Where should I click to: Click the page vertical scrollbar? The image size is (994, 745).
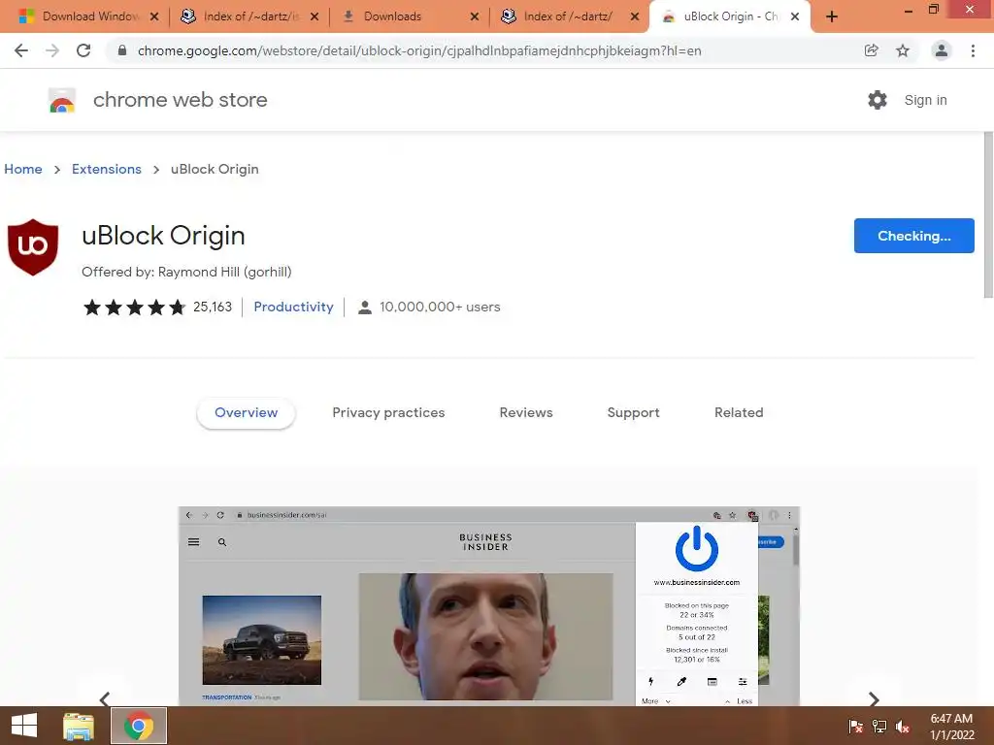point(988,215)
